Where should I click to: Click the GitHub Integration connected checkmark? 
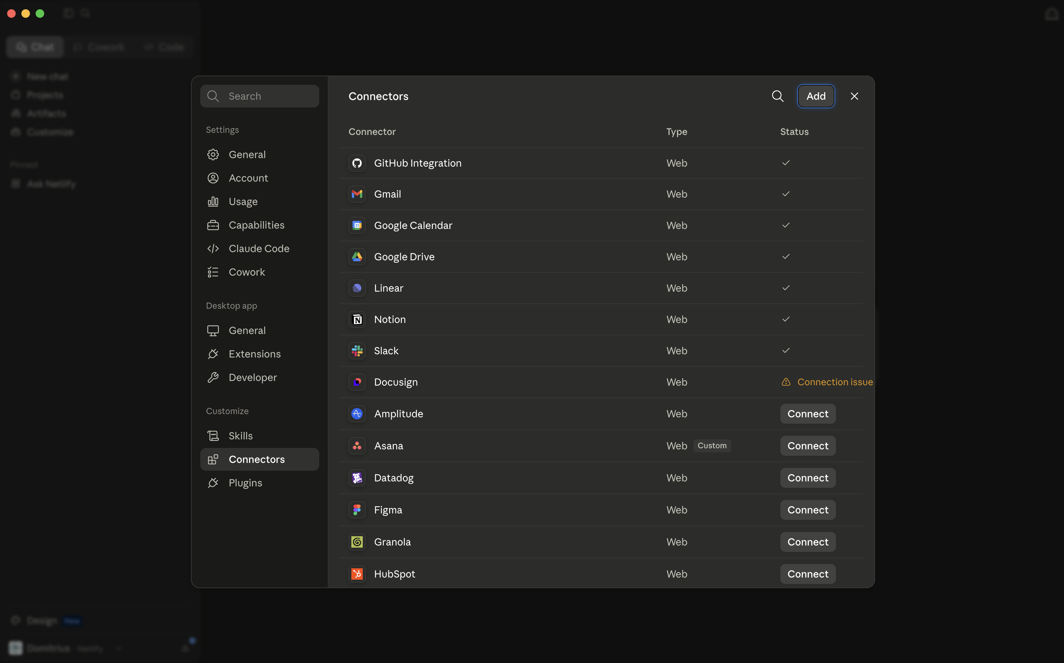click(x=786, y=163)
